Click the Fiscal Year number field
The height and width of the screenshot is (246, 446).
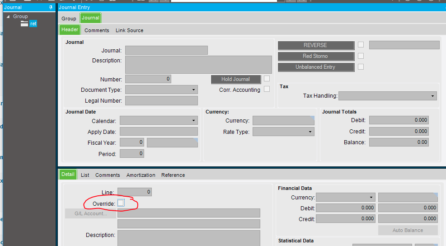point(132,142)
